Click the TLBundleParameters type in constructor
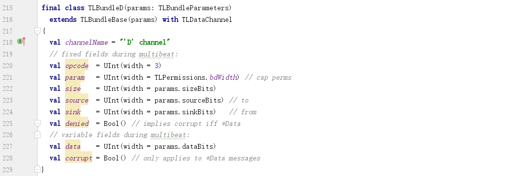Viewport: 509px width, 176px height. pos(194,8)
